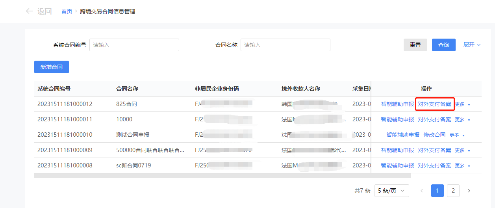Open 更多 dropdown for sc新合同0719 row
Screen dimensions: 495x208
coord(463,166)
